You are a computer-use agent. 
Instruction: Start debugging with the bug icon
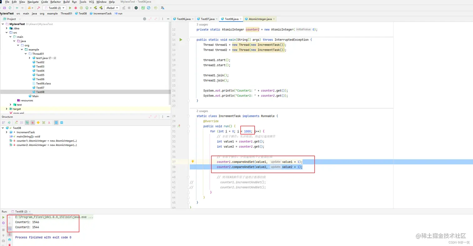(x=76, y=8)
